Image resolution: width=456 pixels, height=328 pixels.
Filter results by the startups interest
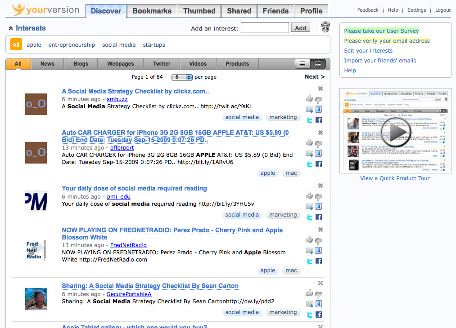click(x=154, y=44)
